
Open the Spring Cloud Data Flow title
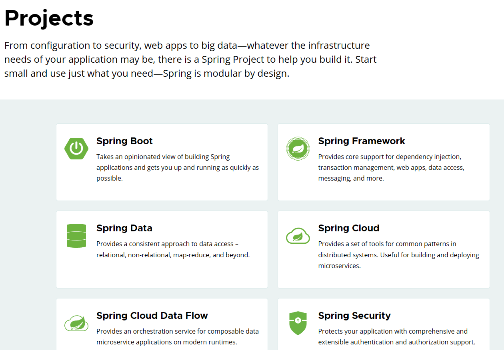coord(152,316)
